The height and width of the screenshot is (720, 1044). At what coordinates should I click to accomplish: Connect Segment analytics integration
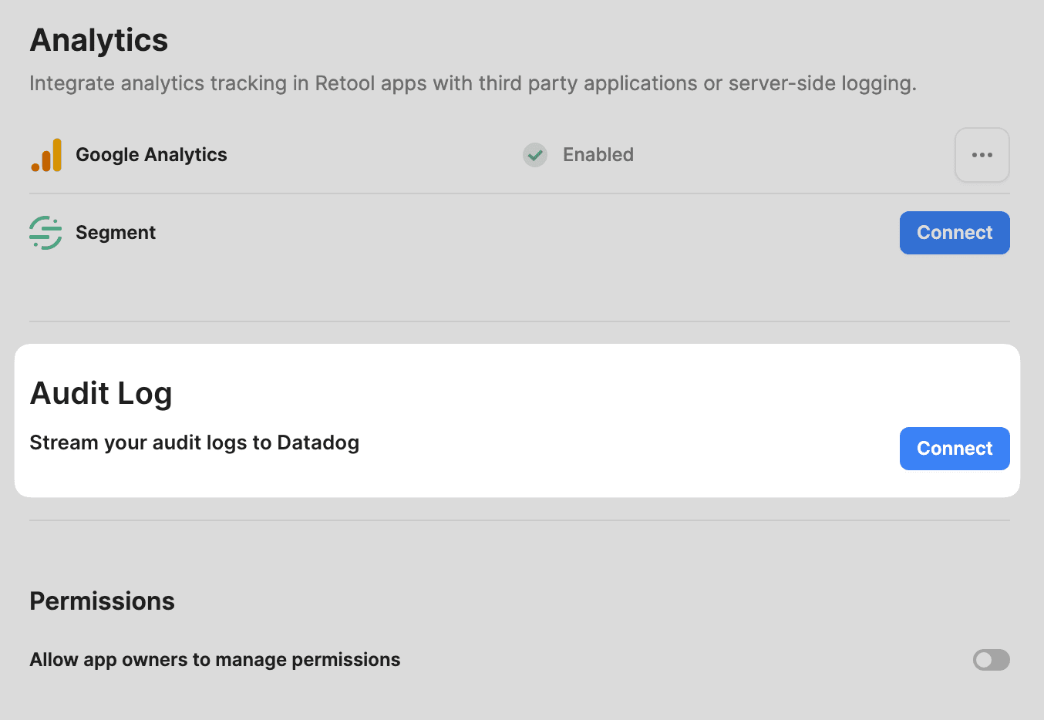pyautogui.click(x=955, y=232)
